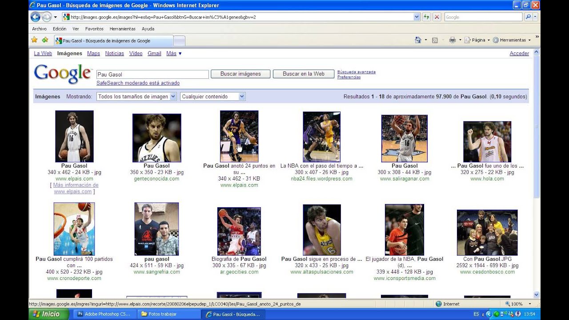Open Favorites Center star icon
Viewport: 569px width, 320px height.
(x=34, y=40)
